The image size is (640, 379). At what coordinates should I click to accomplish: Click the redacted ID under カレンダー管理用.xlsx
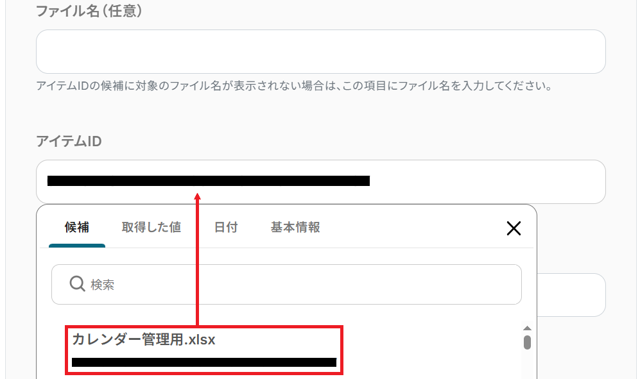(x=204, y=362)
